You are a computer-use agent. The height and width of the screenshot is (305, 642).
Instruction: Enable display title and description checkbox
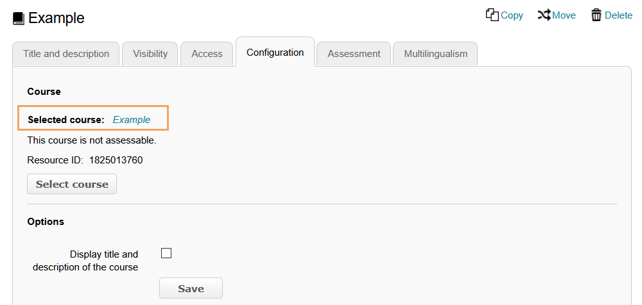[x=166, y=253]
